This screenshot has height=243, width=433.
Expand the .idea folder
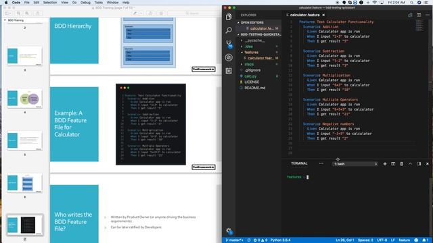[x=248, y=47]
